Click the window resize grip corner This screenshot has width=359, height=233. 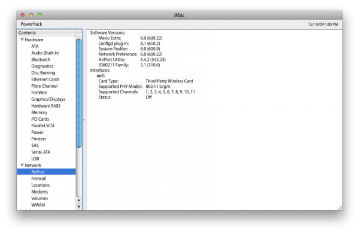[x=340, y=208]
